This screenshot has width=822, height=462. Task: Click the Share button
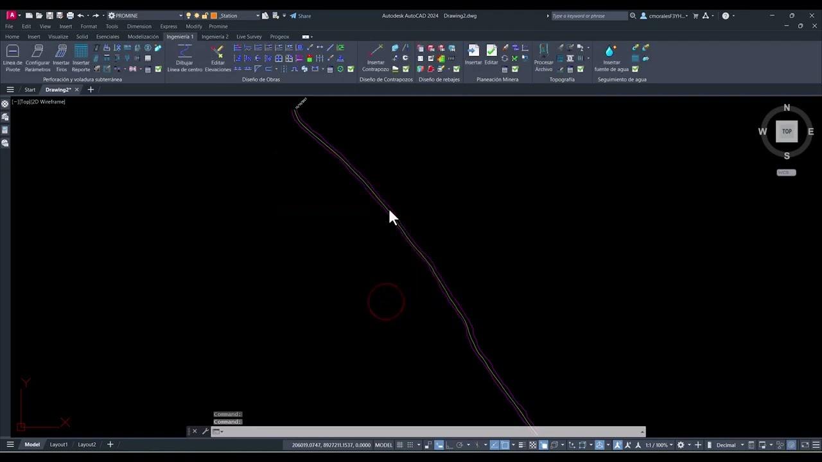click(300, 15)
